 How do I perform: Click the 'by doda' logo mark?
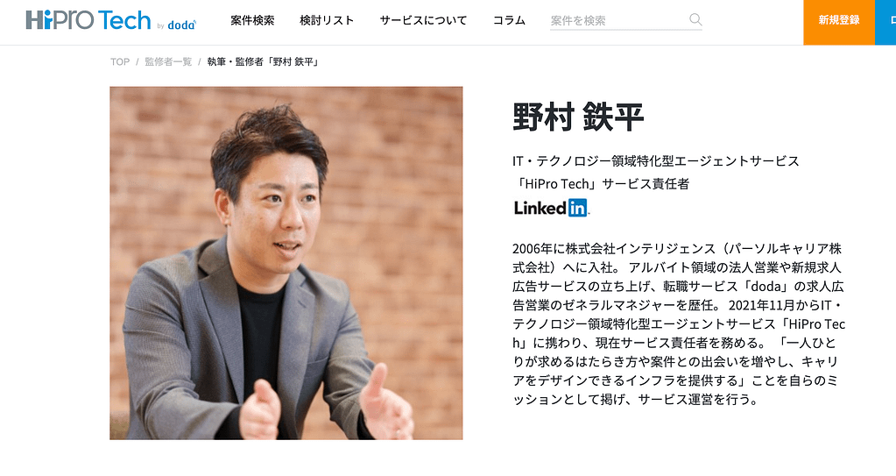coord(177,25)
